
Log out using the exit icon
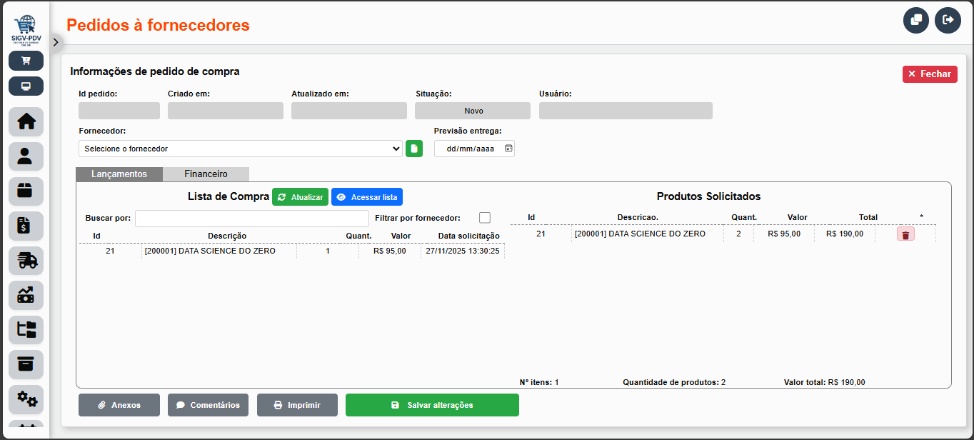(948, 20)
